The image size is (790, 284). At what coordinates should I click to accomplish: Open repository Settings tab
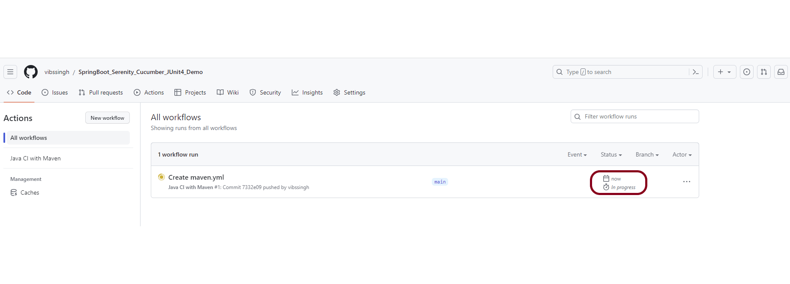(350, 92)
